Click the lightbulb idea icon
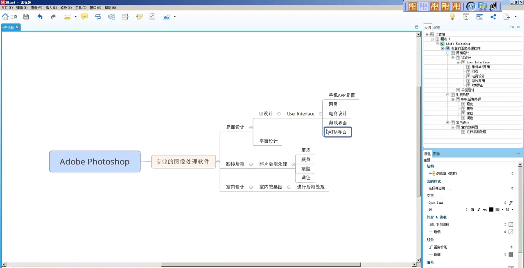The height and width of the screenshot is (268, 524). point(452,17)
